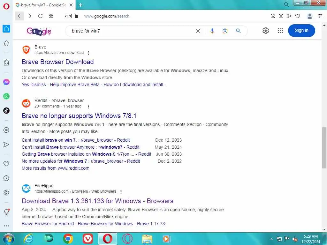Screen dimensions: 327x245
Task: Open FileHippo 'Download Brave 1.3.361.133' result
Action: pos(97,201)
